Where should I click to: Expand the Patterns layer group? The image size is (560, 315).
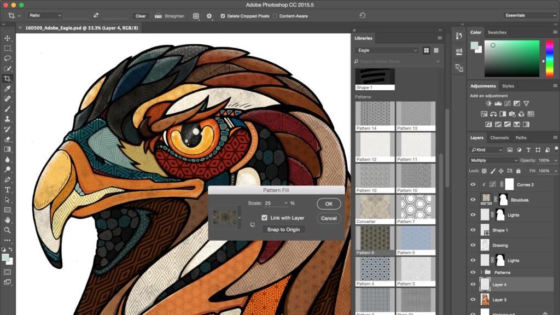(482, 272)
